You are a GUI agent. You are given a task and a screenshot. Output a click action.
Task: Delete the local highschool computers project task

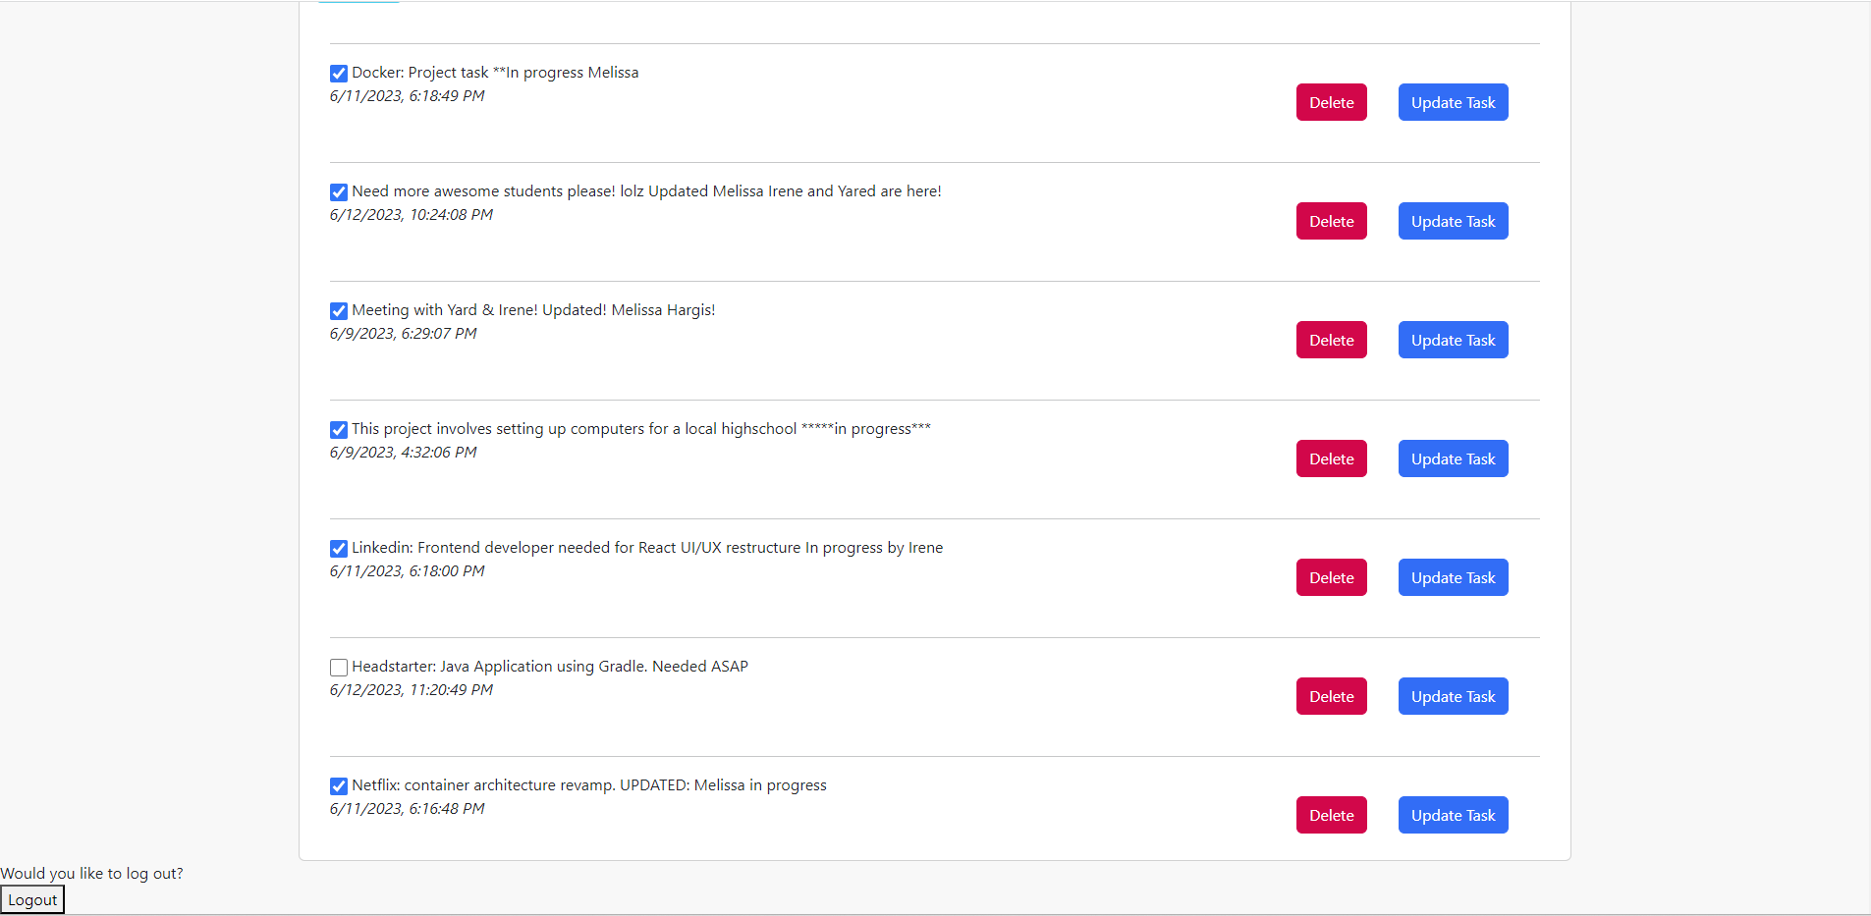tap(1331, 458)
